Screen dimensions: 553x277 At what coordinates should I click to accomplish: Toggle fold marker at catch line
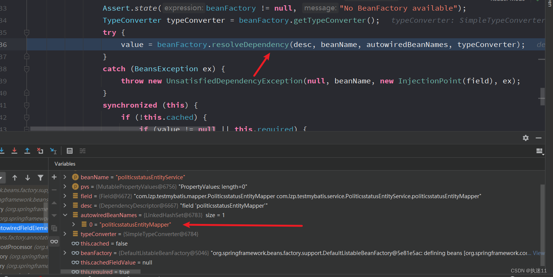27,69
